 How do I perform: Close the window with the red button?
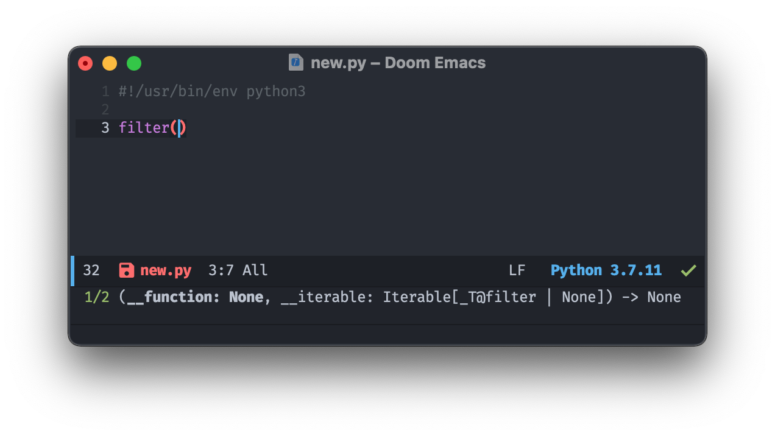[85, 63]
